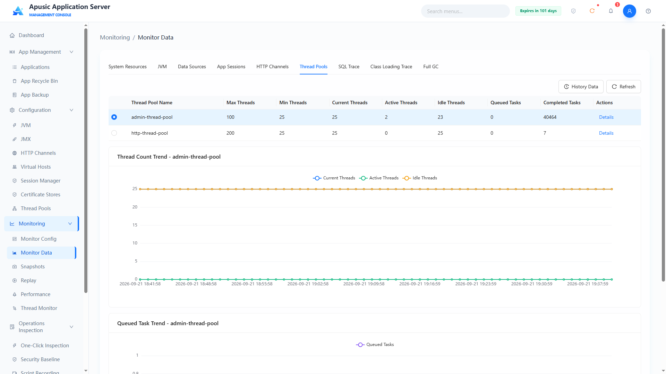This screenshot has width=666, height=374.
Task: Open Replay in the sidebar
Action: (x=28, y=280)
